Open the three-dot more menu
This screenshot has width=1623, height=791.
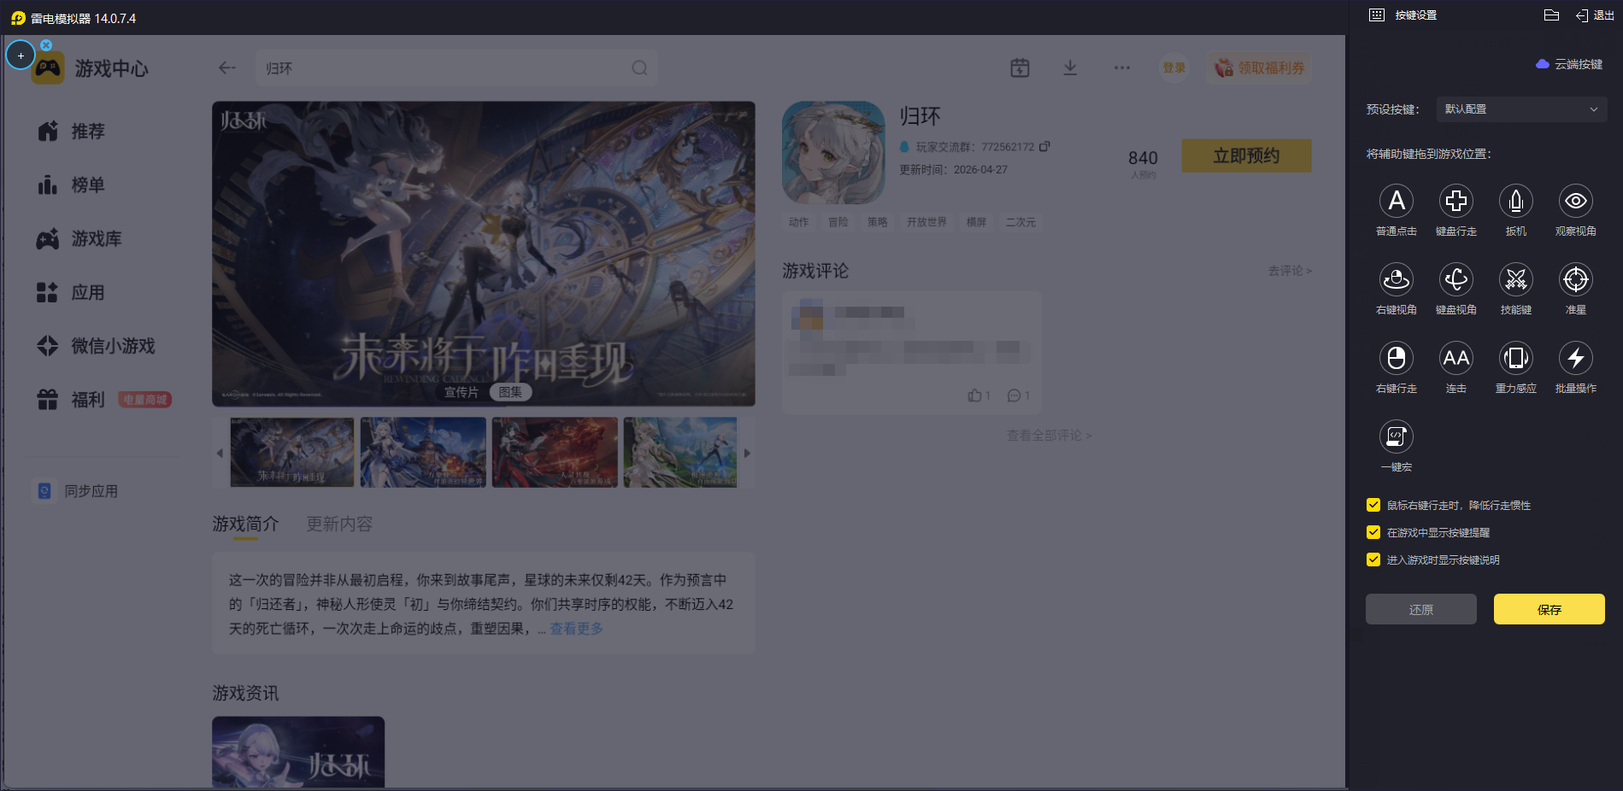[x=1122, y=68]
